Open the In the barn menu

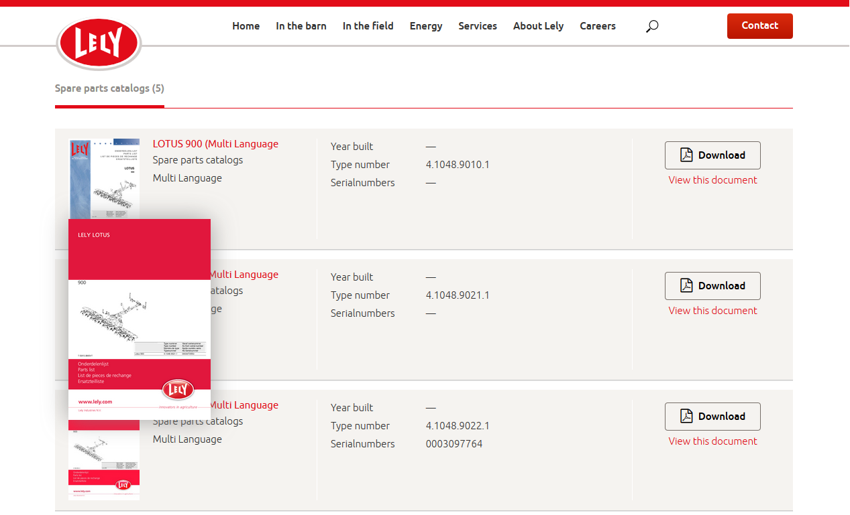click(x=301, y=26)
